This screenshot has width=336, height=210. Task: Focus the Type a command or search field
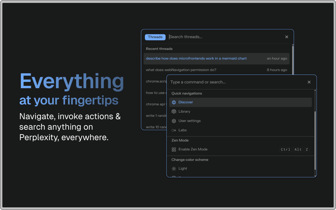pyautogui.click(x=236, y=82)
